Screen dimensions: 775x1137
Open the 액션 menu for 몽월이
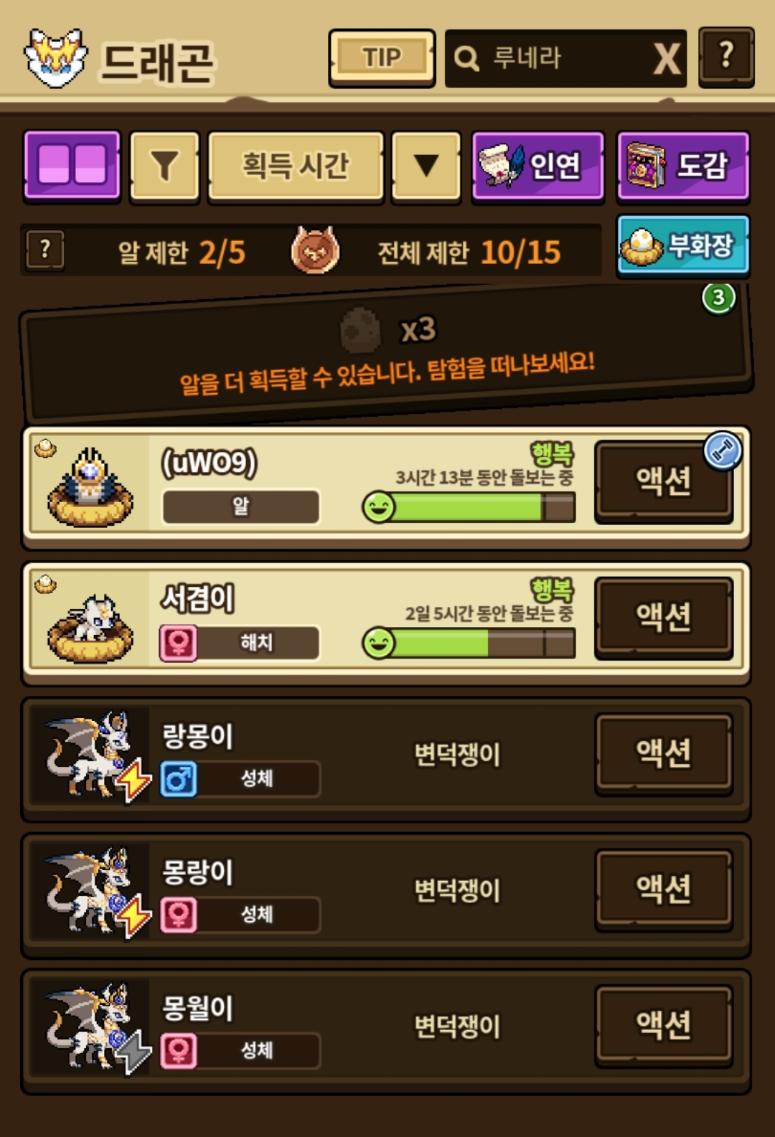[664, 1026]
